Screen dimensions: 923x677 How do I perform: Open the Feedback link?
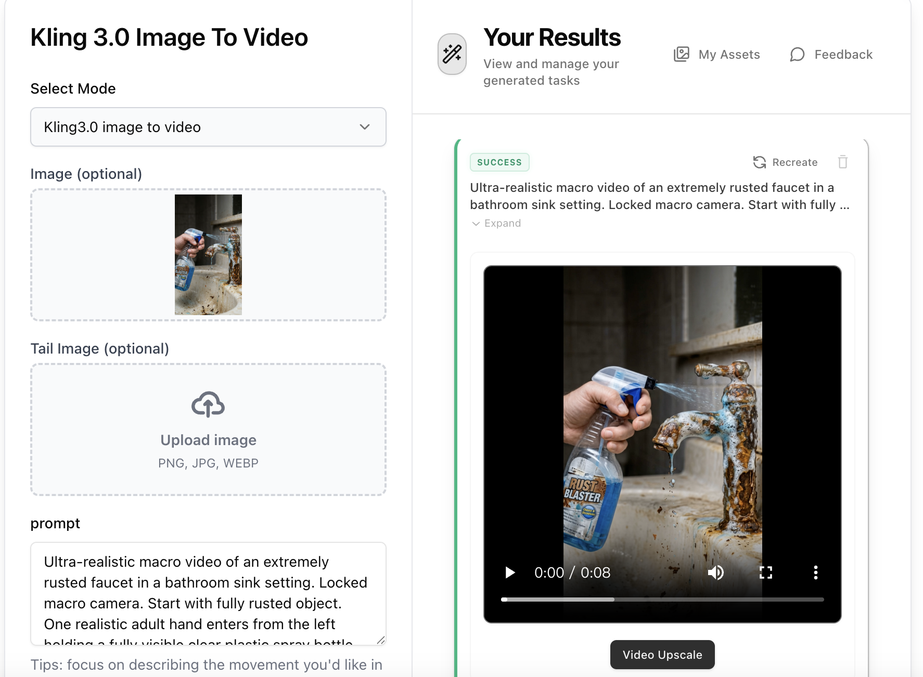[831, 55]
